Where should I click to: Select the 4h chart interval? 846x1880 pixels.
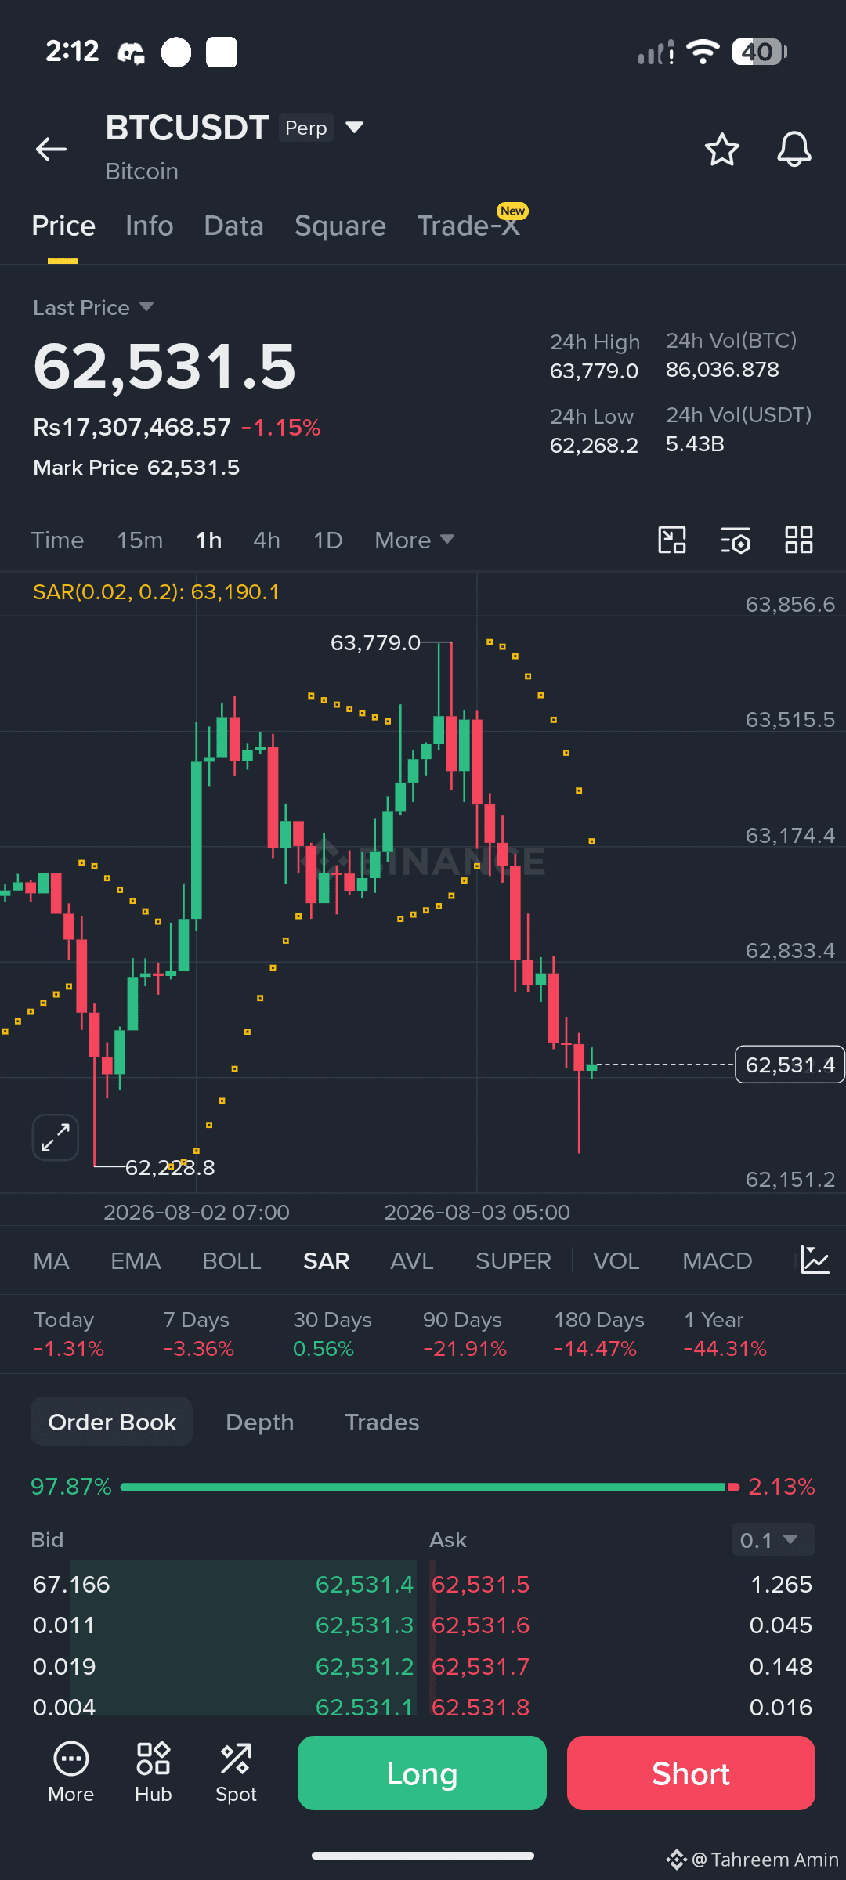[266, 540]
